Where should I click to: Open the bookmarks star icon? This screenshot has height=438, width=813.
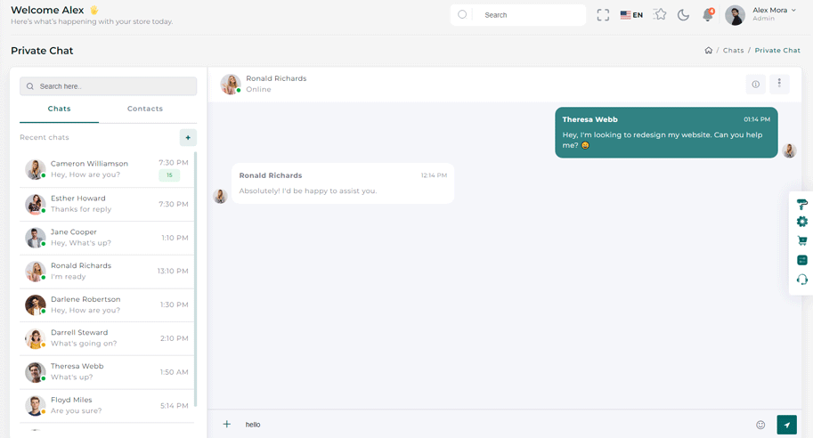(x=660, y=15)
